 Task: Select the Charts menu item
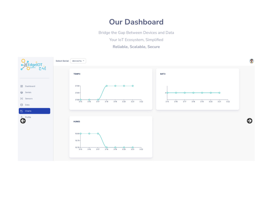pos(34,111)
